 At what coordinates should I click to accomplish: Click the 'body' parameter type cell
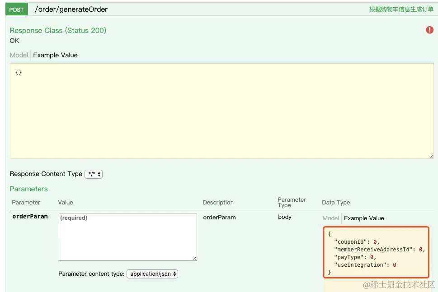285,217
